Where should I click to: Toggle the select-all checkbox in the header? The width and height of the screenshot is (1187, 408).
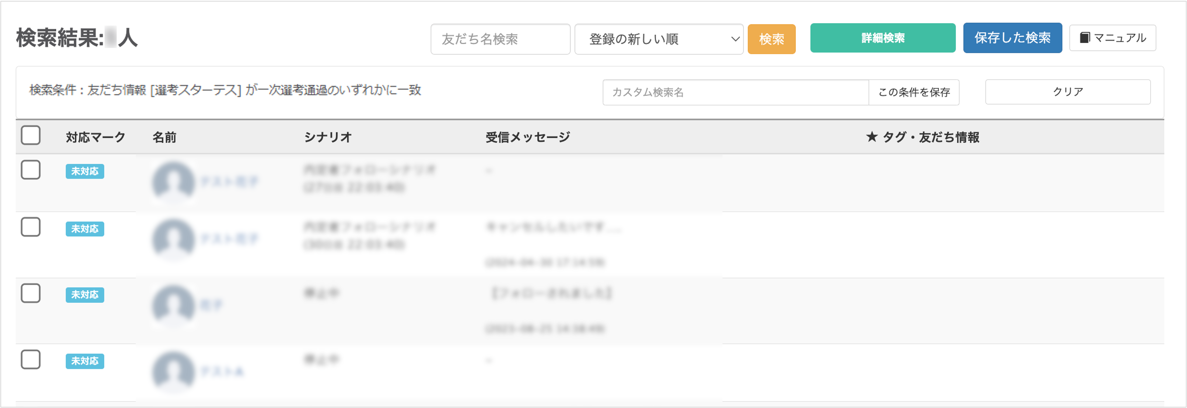pyautogui.click(x=31, y=135)
